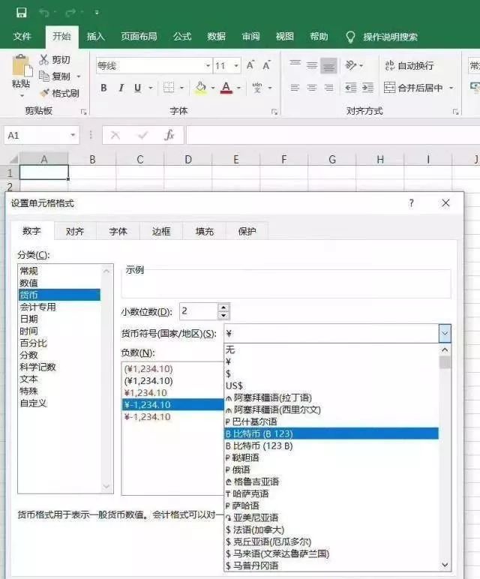
Task: Decrease decimal places with down spinner
Action: 223,315
